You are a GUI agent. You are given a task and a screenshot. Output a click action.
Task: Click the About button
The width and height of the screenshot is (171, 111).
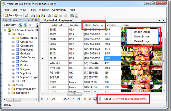coord(107,99)
